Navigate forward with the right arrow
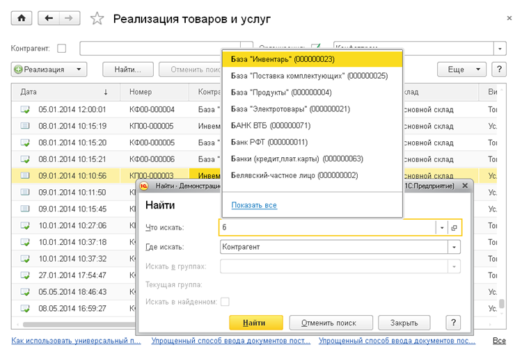 (69, 18)
